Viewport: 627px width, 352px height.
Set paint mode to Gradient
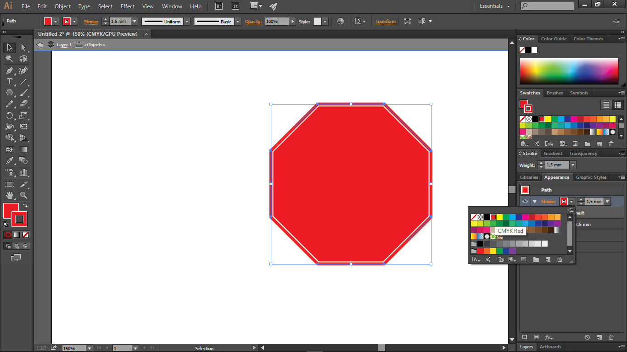point(17,235)
